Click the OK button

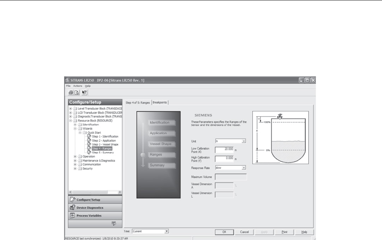coord(224,232)
